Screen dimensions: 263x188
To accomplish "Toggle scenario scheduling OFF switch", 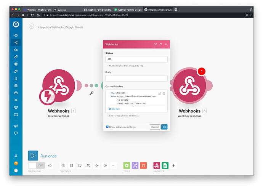I will 36,166.
